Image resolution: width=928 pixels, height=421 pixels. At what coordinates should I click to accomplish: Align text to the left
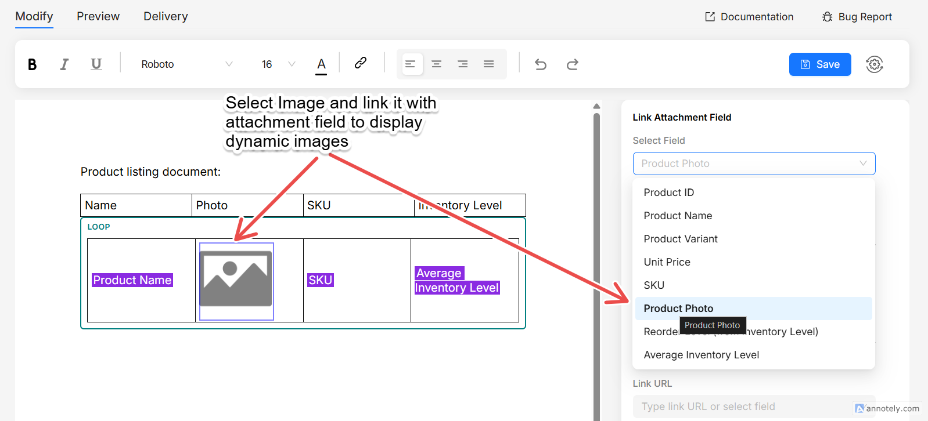[x=411, y=64]
